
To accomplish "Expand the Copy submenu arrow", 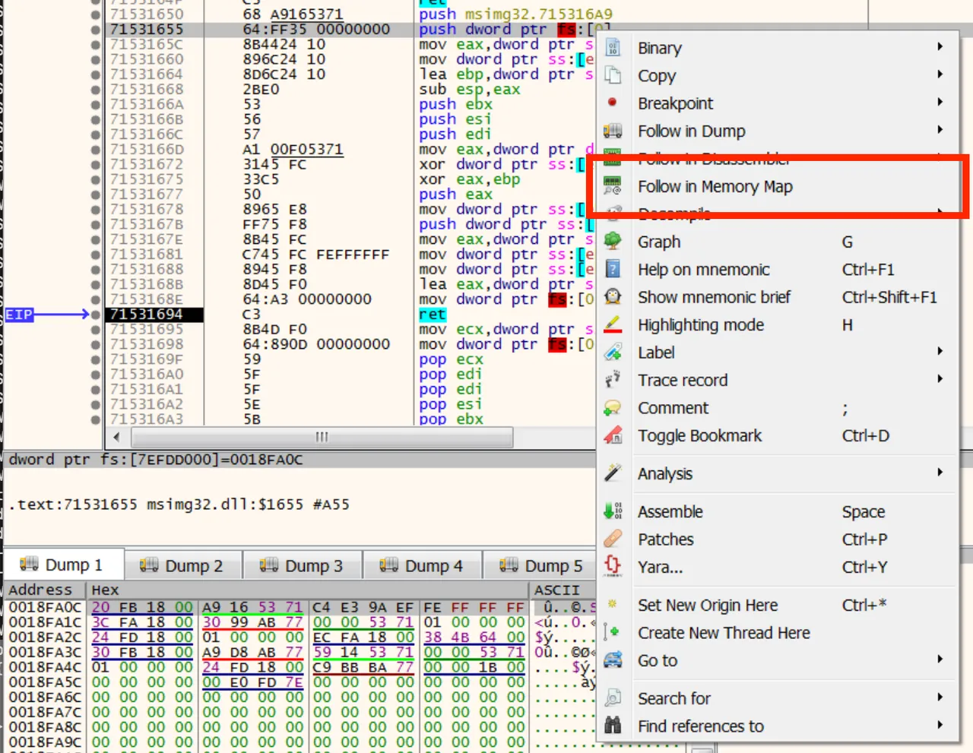I will (x=940, y=74).
